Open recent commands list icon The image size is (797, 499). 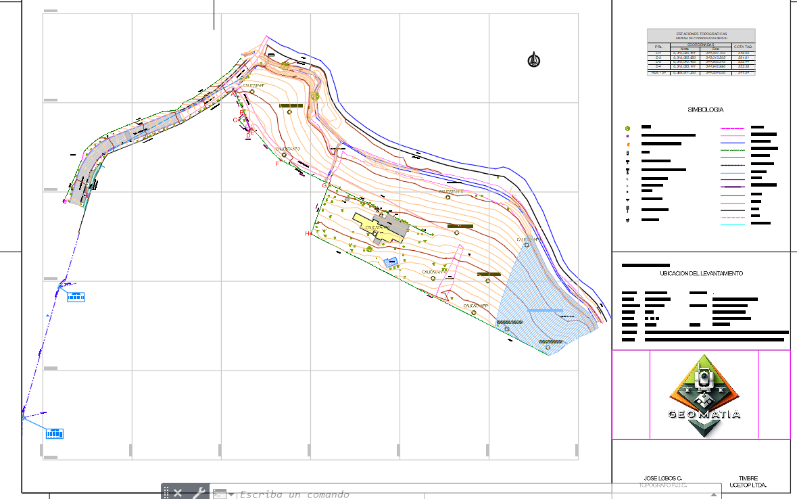[223, 494]
